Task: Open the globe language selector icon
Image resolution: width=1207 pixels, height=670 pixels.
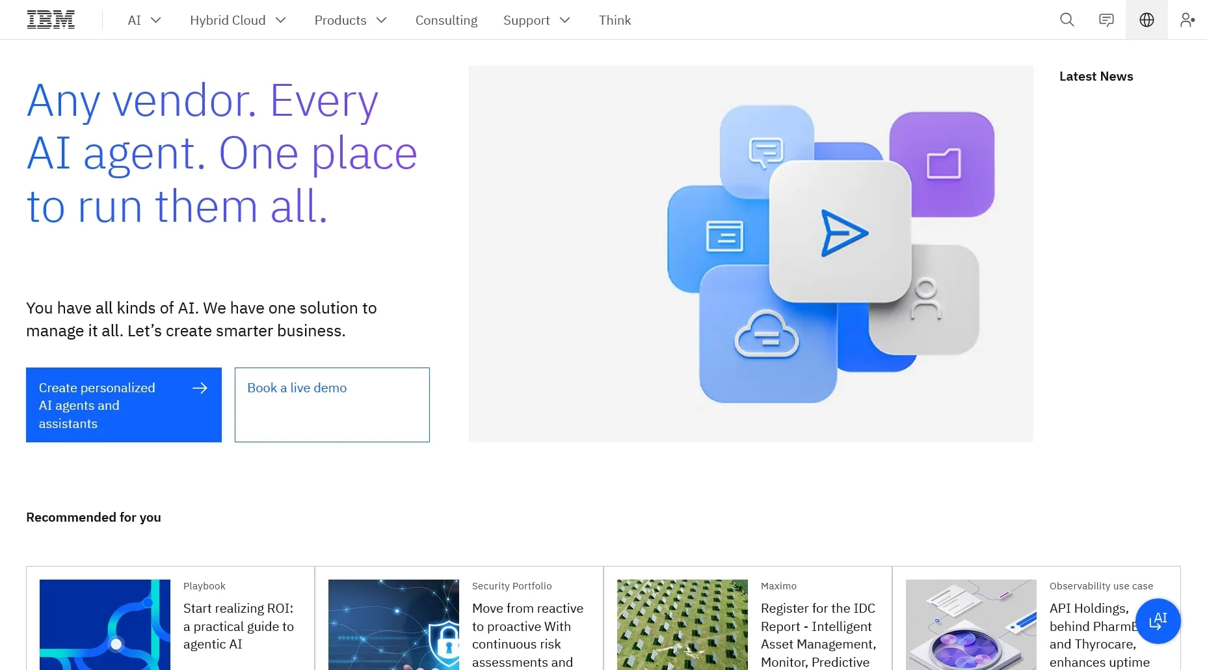Action: pos(1147,20)
